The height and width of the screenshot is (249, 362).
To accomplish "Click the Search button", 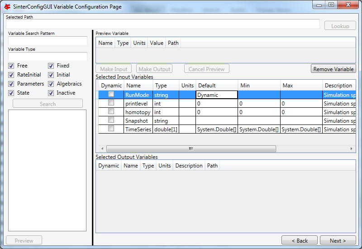I will [x=48, y=104].
